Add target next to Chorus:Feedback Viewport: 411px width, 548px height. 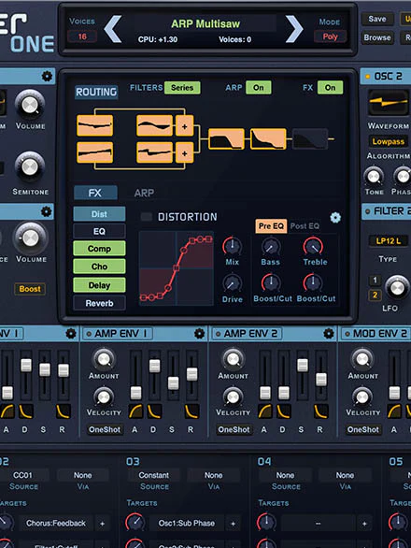103,524
